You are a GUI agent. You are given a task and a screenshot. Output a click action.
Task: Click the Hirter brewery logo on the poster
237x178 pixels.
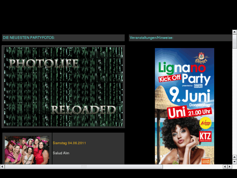click(201, 57)
